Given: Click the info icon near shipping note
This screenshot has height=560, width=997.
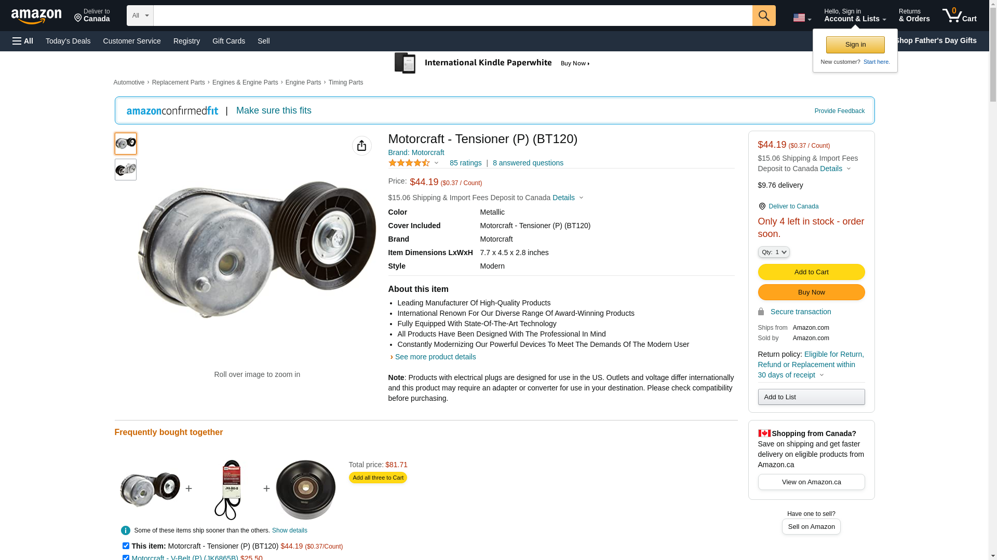Looking at the screenshot, I should 126,530.
